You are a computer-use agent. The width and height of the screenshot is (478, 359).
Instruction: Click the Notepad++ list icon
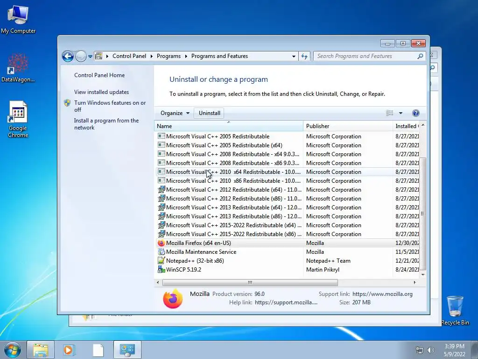pos(161,261)
